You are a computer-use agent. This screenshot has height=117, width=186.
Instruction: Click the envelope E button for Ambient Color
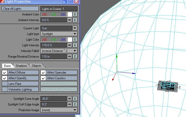tap(75, 14)
